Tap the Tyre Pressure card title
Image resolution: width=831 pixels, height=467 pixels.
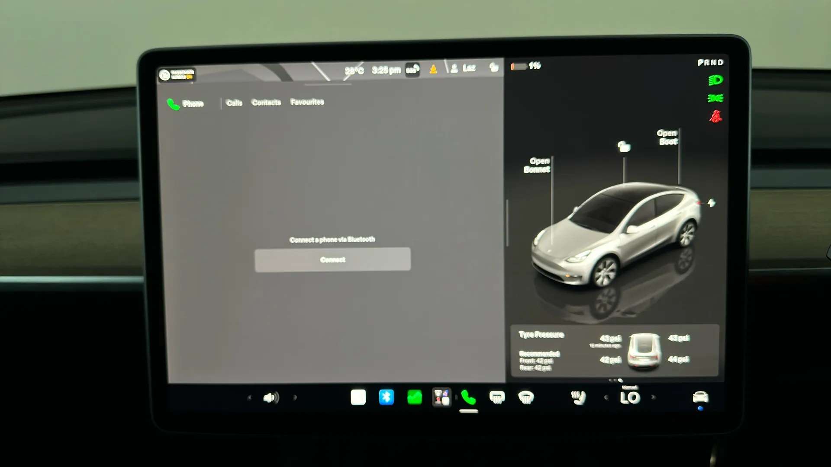coord(541,335)
